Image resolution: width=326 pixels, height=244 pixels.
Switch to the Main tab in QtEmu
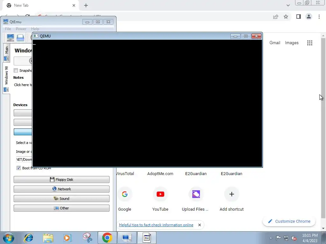pos(7,53)
